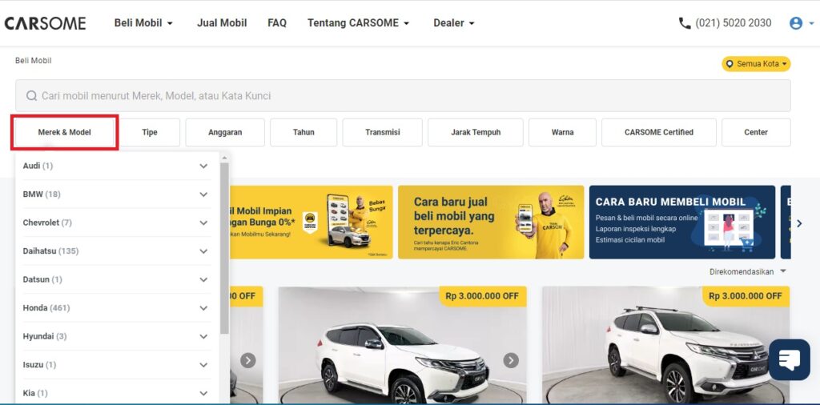This screenshot has height=405, width=820.
Task: Select the Audi (1) brand text
Action: coord(38,166)
